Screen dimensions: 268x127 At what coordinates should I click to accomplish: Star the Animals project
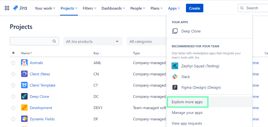13,63
